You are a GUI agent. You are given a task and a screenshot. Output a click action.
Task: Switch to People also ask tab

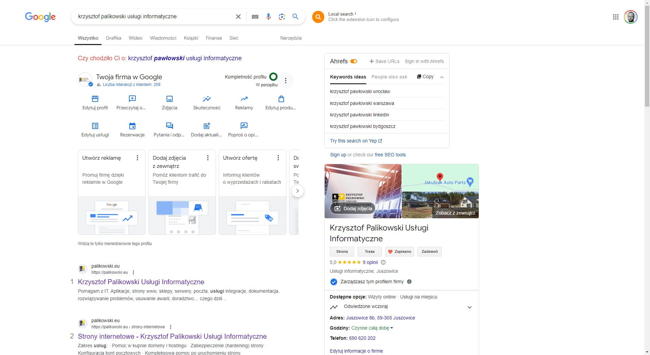coord(389,77)
